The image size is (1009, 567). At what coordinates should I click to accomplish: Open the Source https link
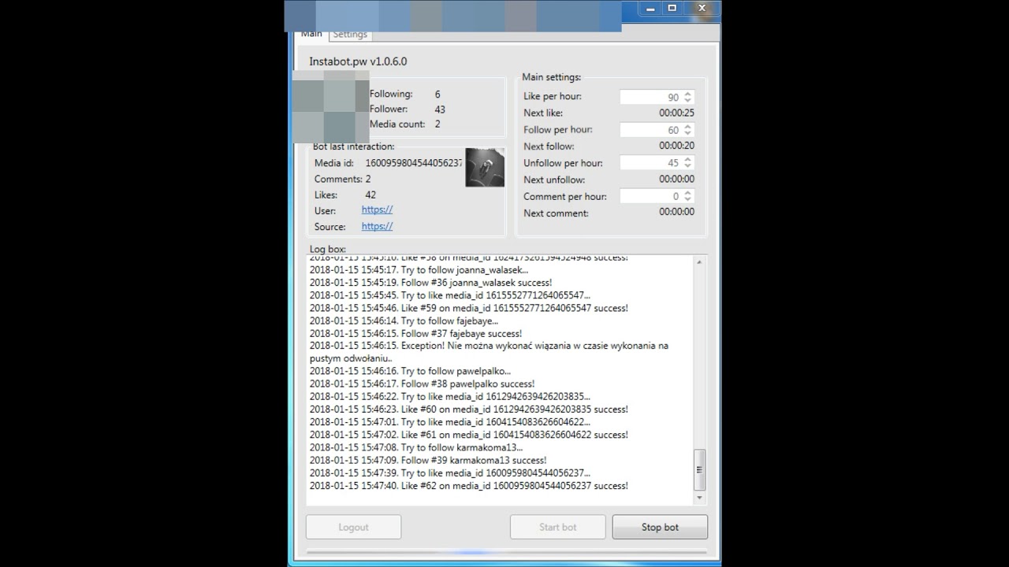coord(377,226)
